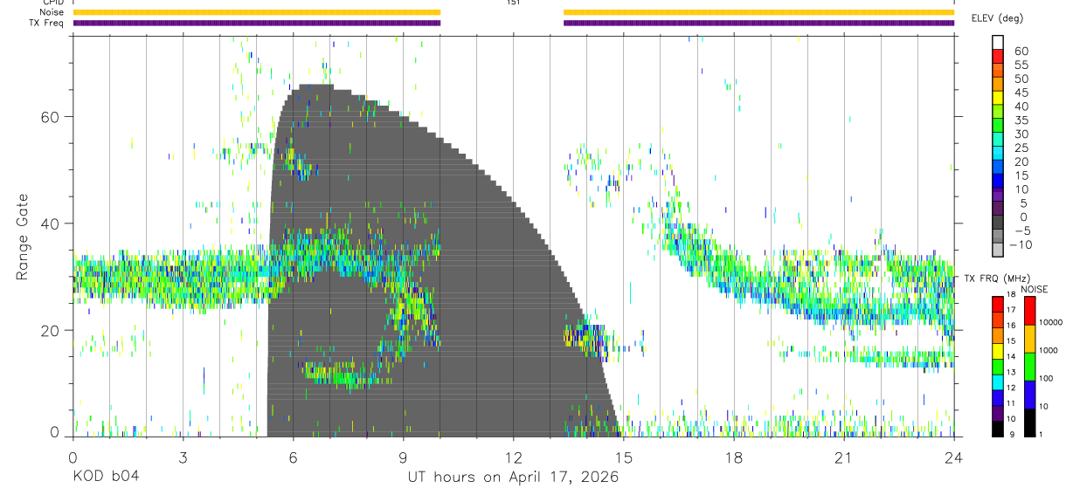This screenshot has width=1073, height=495.
Task: Click the '9' tick on UT hours axis
Action: (x=404, y=457)
